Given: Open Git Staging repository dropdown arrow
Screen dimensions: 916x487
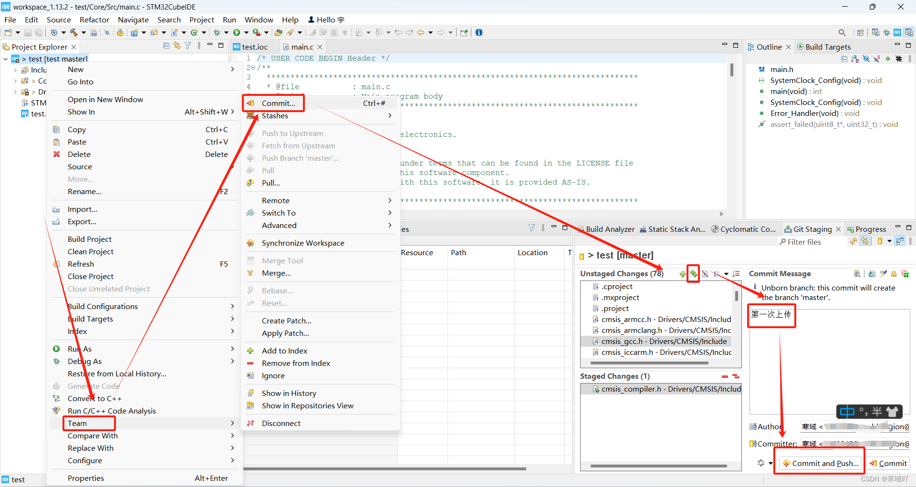Looking at the screenshot, I should pyautogui.click(x=889, y=241).
